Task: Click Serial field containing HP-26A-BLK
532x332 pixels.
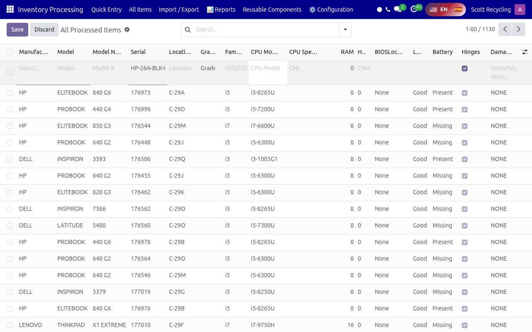Action: 148,68
